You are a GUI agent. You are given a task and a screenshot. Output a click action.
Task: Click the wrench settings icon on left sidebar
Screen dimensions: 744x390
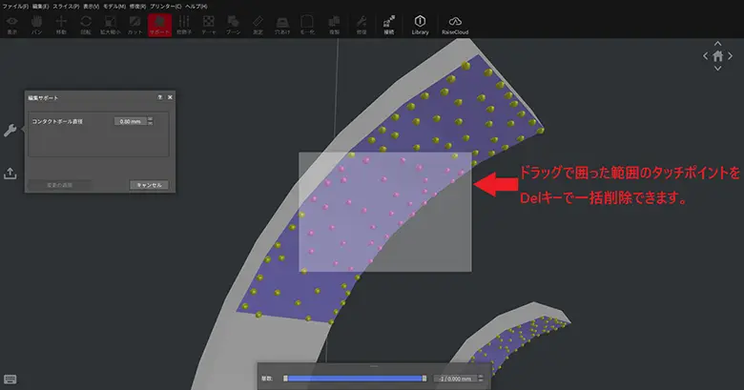tap(10, 131)
